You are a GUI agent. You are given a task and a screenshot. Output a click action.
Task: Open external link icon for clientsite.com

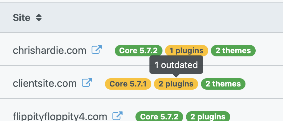click(x=87, y=83)
